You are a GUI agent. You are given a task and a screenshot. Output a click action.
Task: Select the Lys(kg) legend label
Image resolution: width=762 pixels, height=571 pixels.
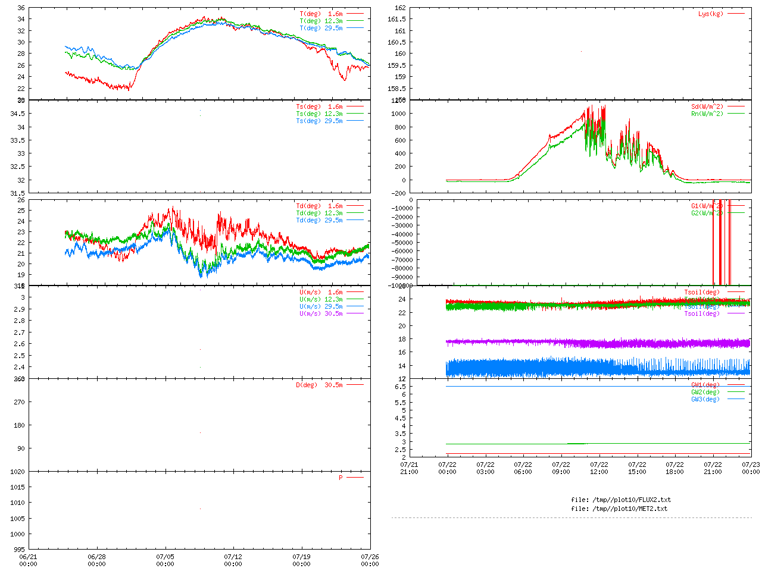pyautogui.click(x=710, y=14)
